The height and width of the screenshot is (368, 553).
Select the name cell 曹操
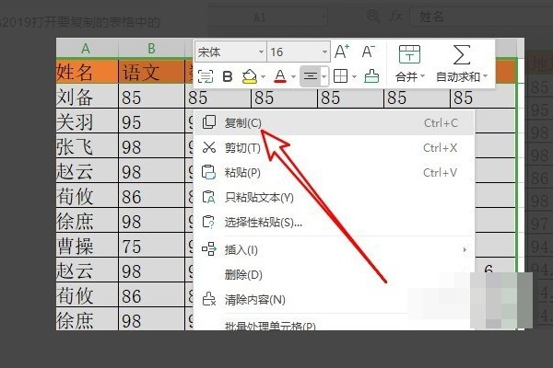tap(88, 246)
